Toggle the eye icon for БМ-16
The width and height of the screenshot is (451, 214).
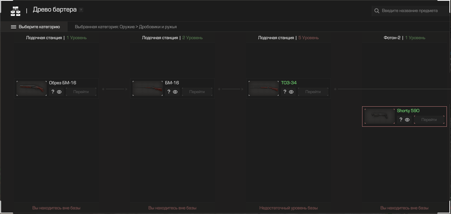coord(175,92)
